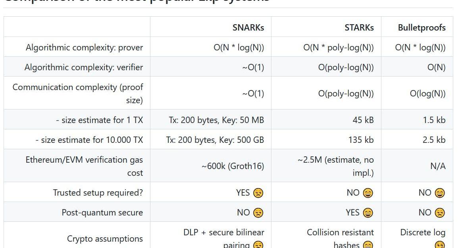Viewport: 458px width, 248px height.
Task: Click the 'Algorithmic complexity: prover' row label
Action: point(85,47)
